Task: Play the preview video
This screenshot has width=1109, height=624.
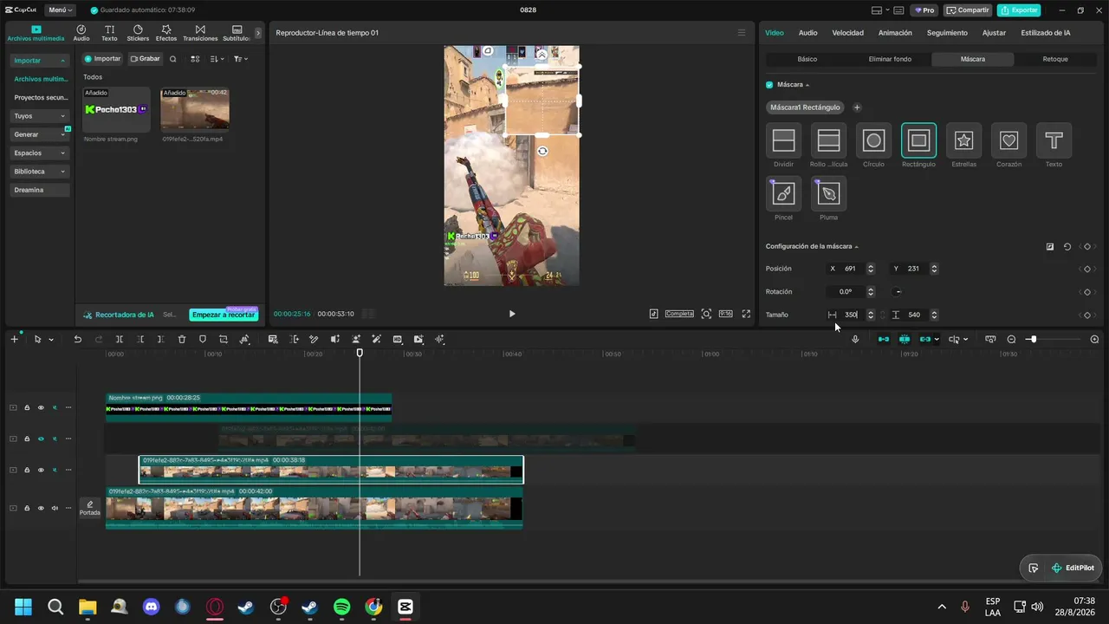Action: coord(511,314)
